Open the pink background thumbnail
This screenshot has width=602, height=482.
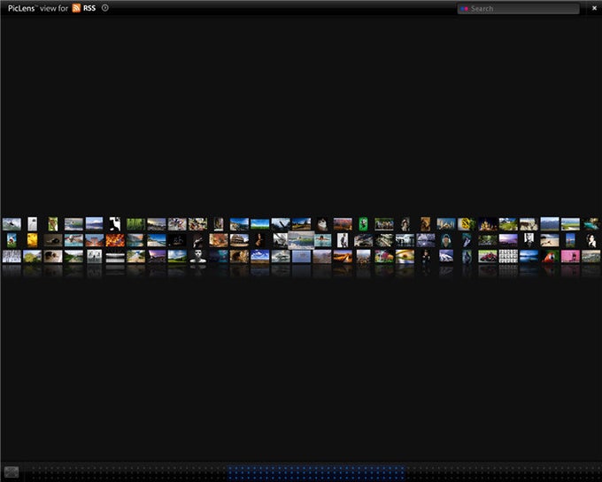click(x=570, y=256)
